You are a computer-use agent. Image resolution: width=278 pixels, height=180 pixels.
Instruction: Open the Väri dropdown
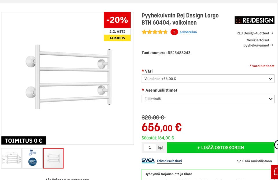tap(208, 79)
